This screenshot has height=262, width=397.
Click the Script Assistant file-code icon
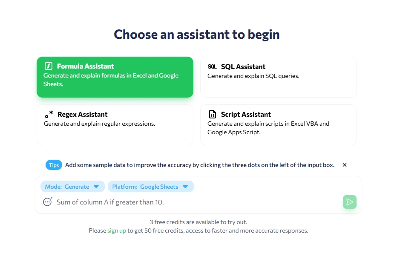213,114
